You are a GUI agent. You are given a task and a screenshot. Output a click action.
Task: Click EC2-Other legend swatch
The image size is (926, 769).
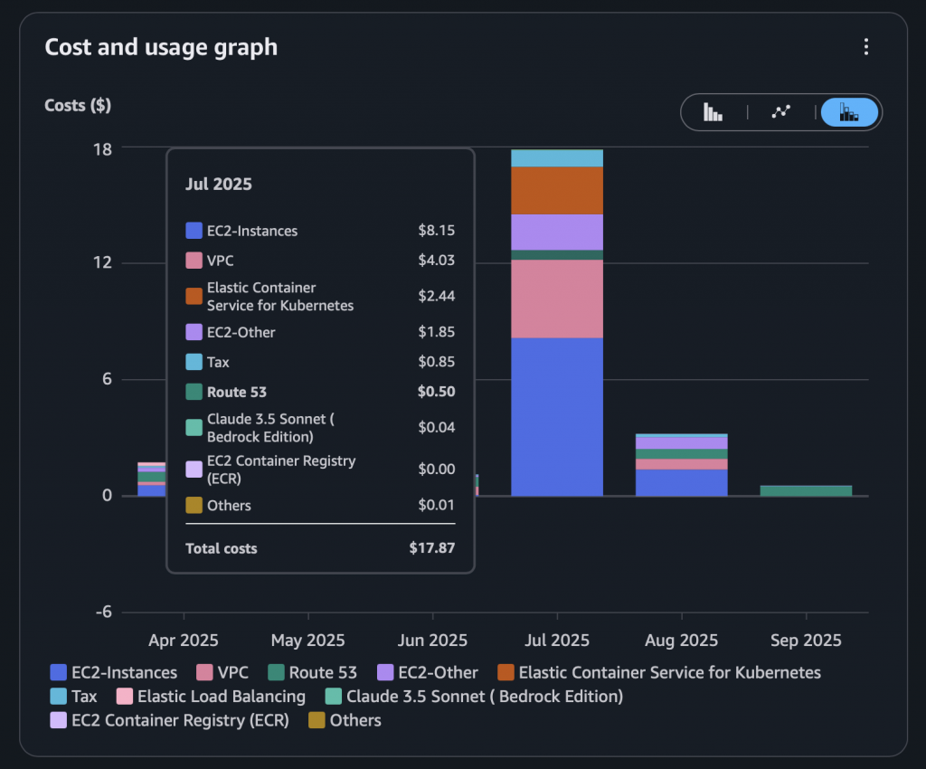pyautogui.click(x=385, y=672)
